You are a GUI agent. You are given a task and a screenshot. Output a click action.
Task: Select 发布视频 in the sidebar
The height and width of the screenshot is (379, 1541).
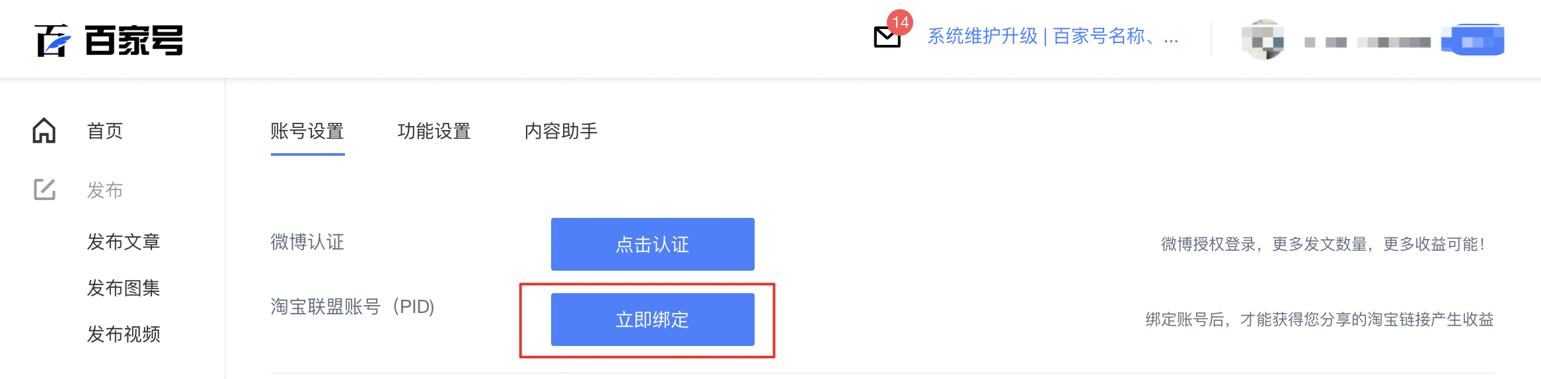point(124,334)
